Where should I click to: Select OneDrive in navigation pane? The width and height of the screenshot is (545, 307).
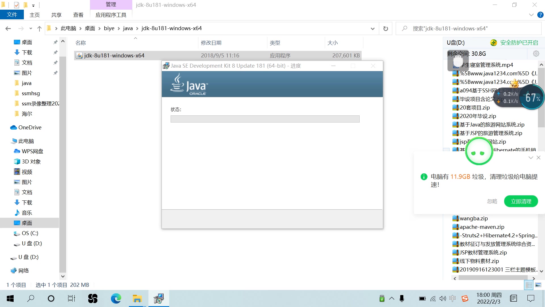click(x=30, y=127)
